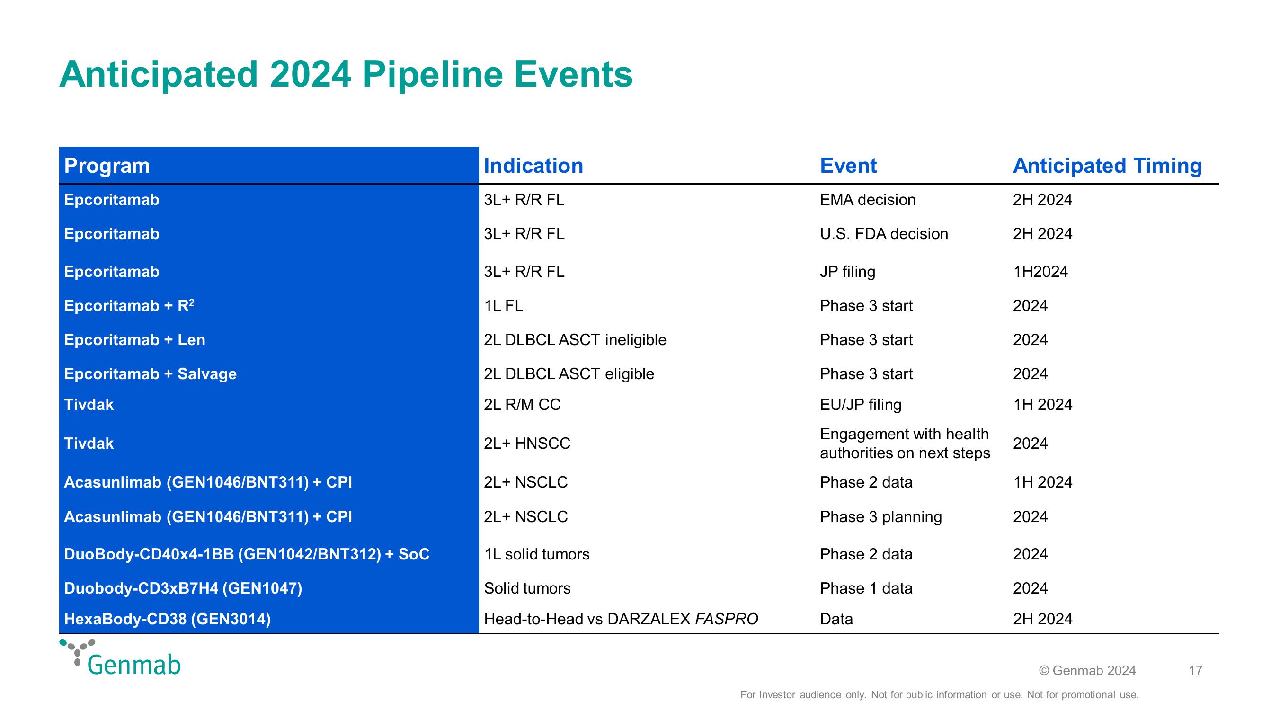The height and width of the screenshot is (710, 1262).
Task: Click the "Epcoritamab + Len" program cell
Action: [134, 339]
